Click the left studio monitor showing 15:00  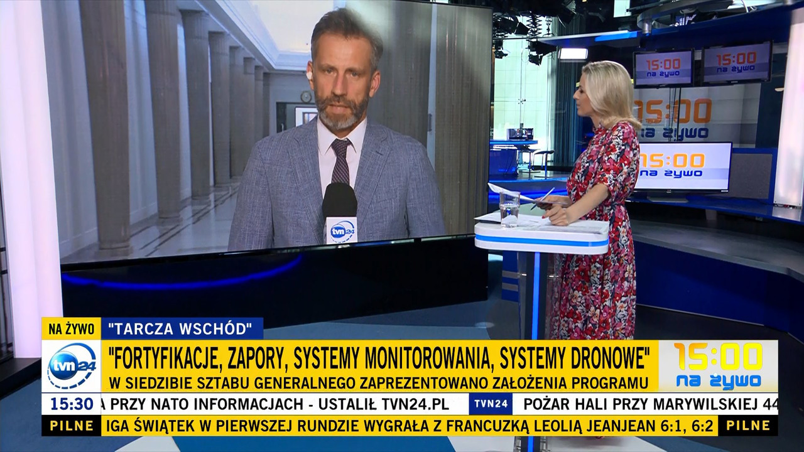click(663, 68)
